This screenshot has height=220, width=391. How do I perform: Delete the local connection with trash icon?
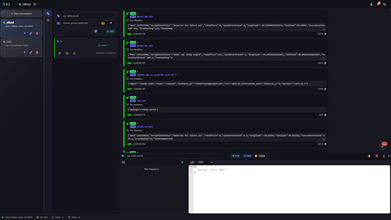coord(37,53)
